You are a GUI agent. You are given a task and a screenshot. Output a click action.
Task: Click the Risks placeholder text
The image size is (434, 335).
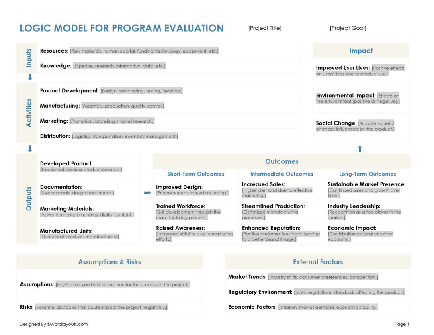[101, 308]
